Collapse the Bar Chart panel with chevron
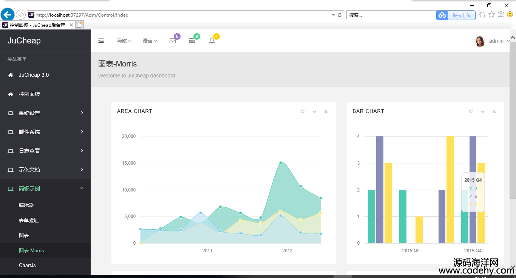Screen dimensions: 516x278 coord(482,111)
